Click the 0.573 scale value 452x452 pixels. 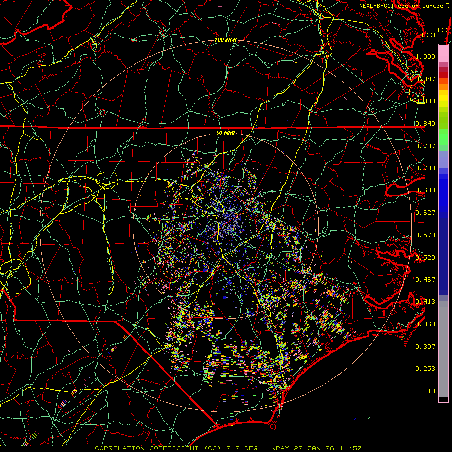425,235
